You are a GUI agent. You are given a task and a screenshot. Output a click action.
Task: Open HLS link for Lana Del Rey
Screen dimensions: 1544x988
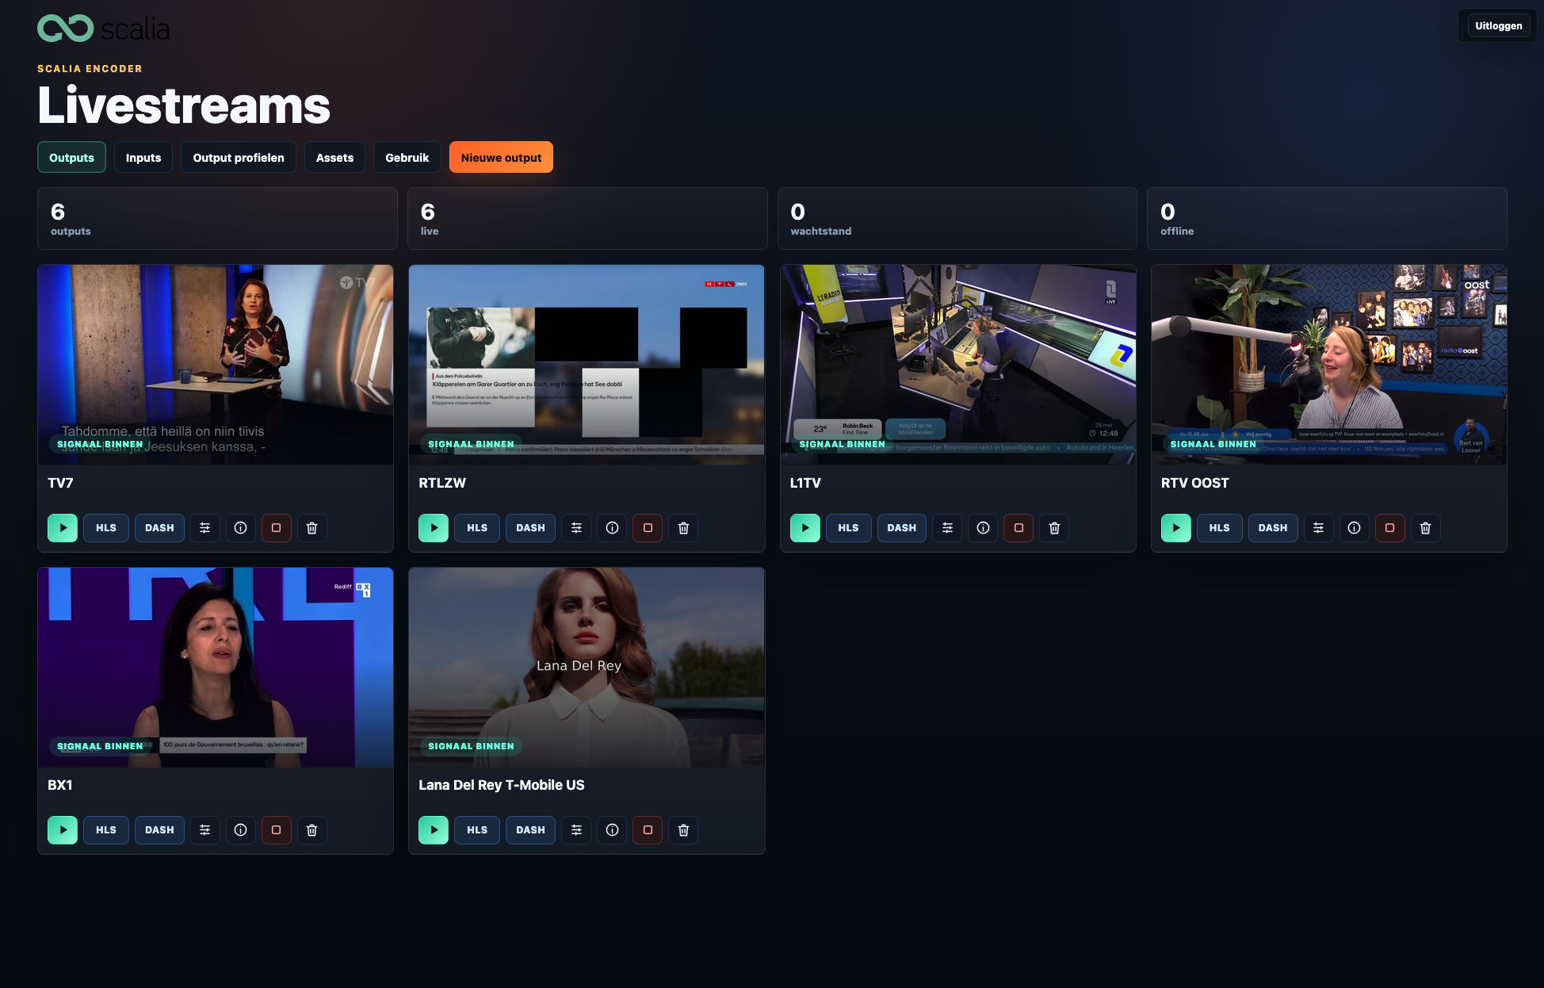(x=477, y=830)
